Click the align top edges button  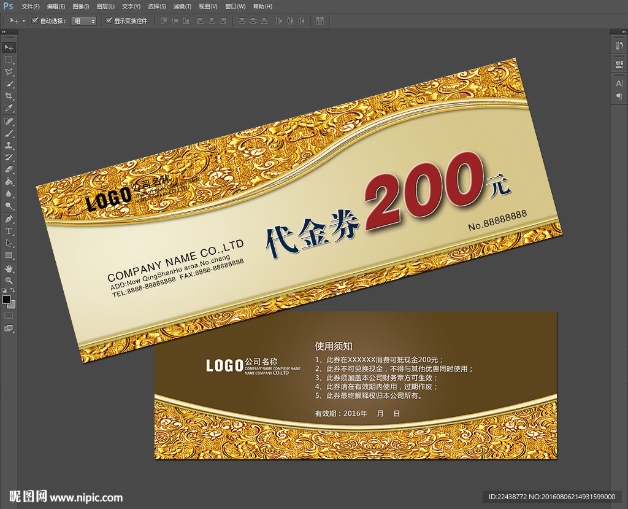coord(163,21)
